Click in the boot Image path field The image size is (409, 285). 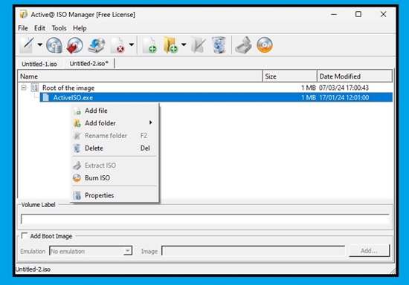[253, 251]
